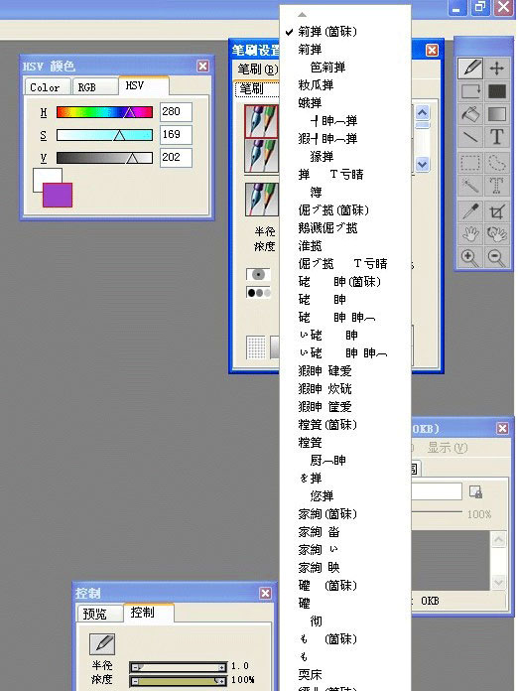Select the move cross-arrow tool
This screenshot has height=691, width=518.
tap(497, 69)
